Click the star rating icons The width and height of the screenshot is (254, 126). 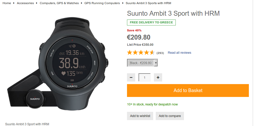(x=141, y=53)
